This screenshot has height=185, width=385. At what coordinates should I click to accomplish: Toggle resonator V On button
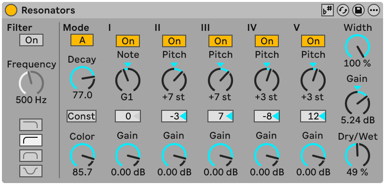pyautogui.click(x=313, y=41)
